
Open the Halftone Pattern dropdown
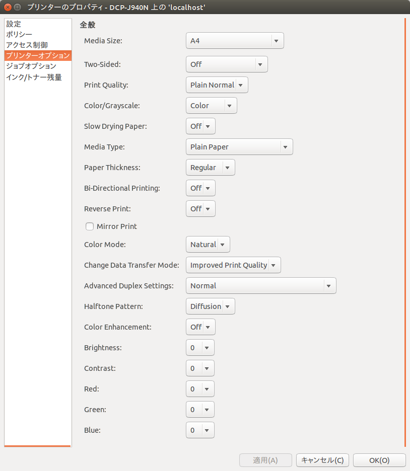click(211, 306)
